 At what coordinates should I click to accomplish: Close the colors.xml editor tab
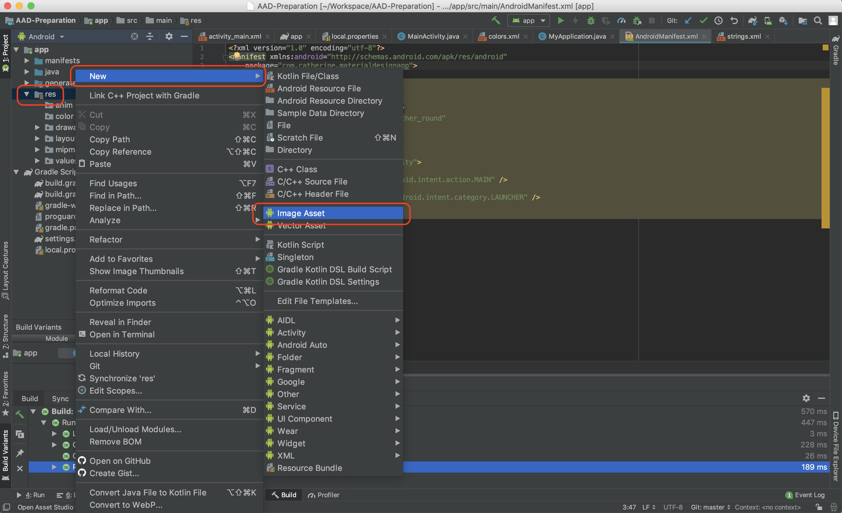pyautogui.click(x=525, y=37)
